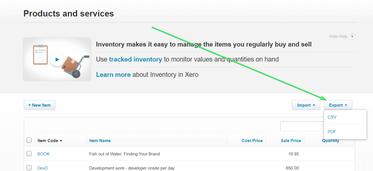Image resolution: width=373 pixels, height=171 pixels.
Task: Open the DevD item details
Action: [x=42, y=168]
